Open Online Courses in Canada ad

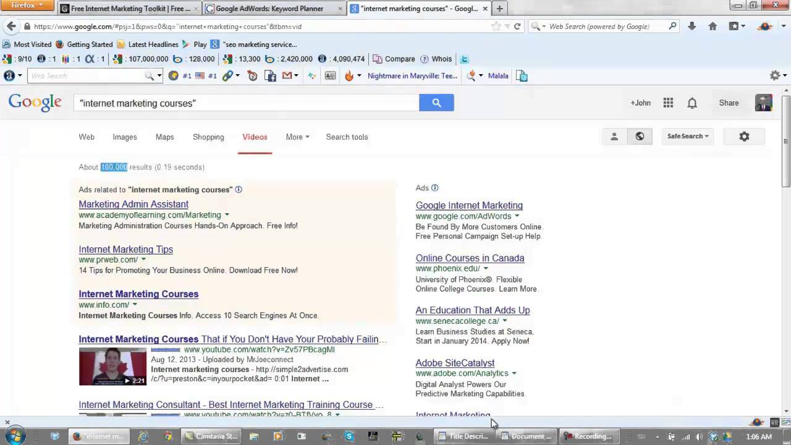click(x=470, y=258)
